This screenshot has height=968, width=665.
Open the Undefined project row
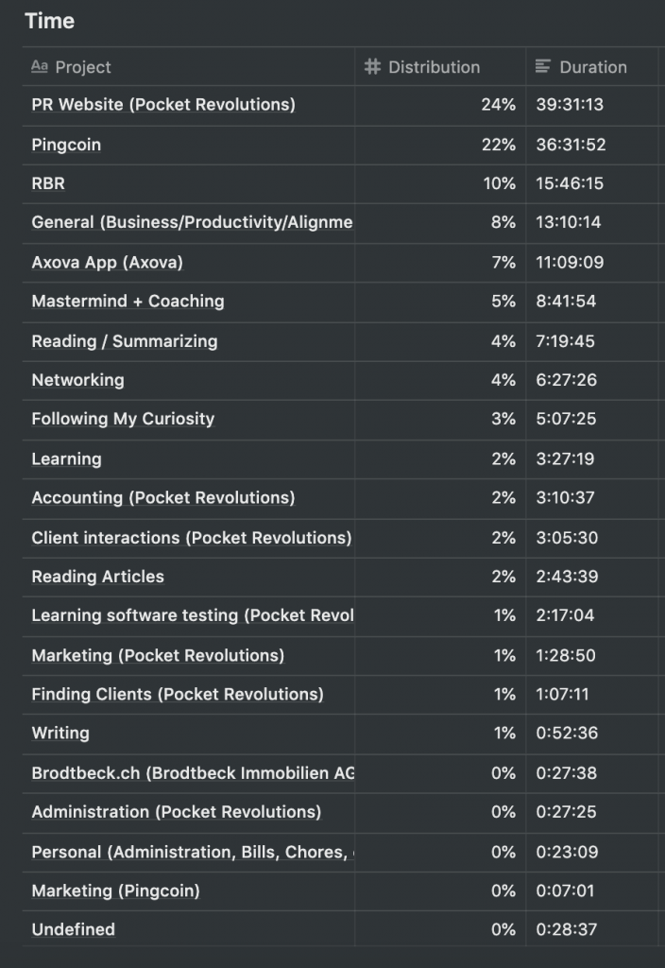pyautogui.click(x=73, y=929)
